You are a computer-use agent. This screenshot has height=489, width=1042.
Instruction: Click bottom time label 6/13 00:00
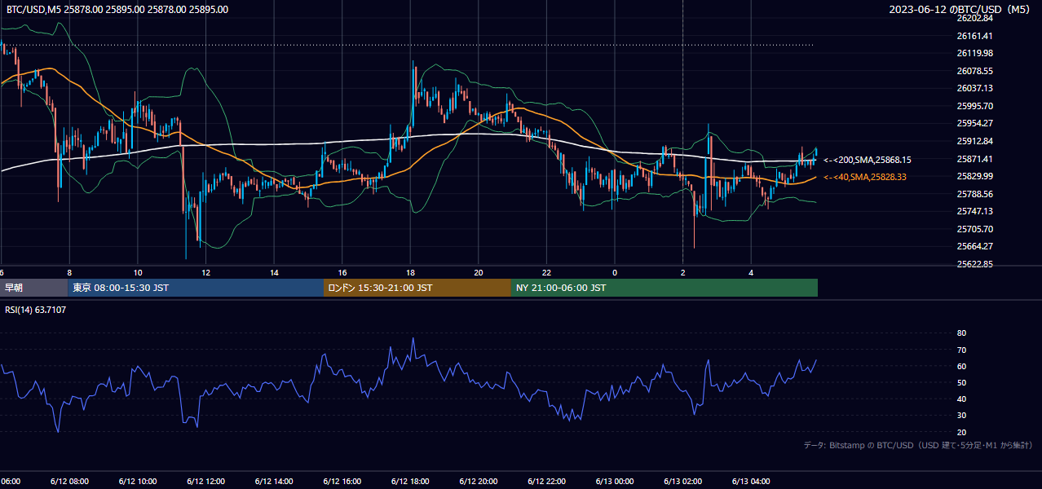(614, 481)
